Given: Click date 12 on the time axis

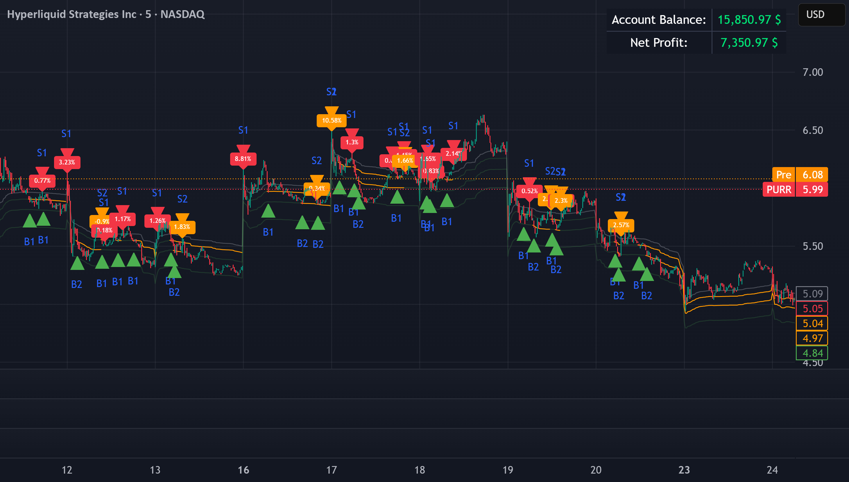Looking at the screenshot, I should [x=67, y=470].
